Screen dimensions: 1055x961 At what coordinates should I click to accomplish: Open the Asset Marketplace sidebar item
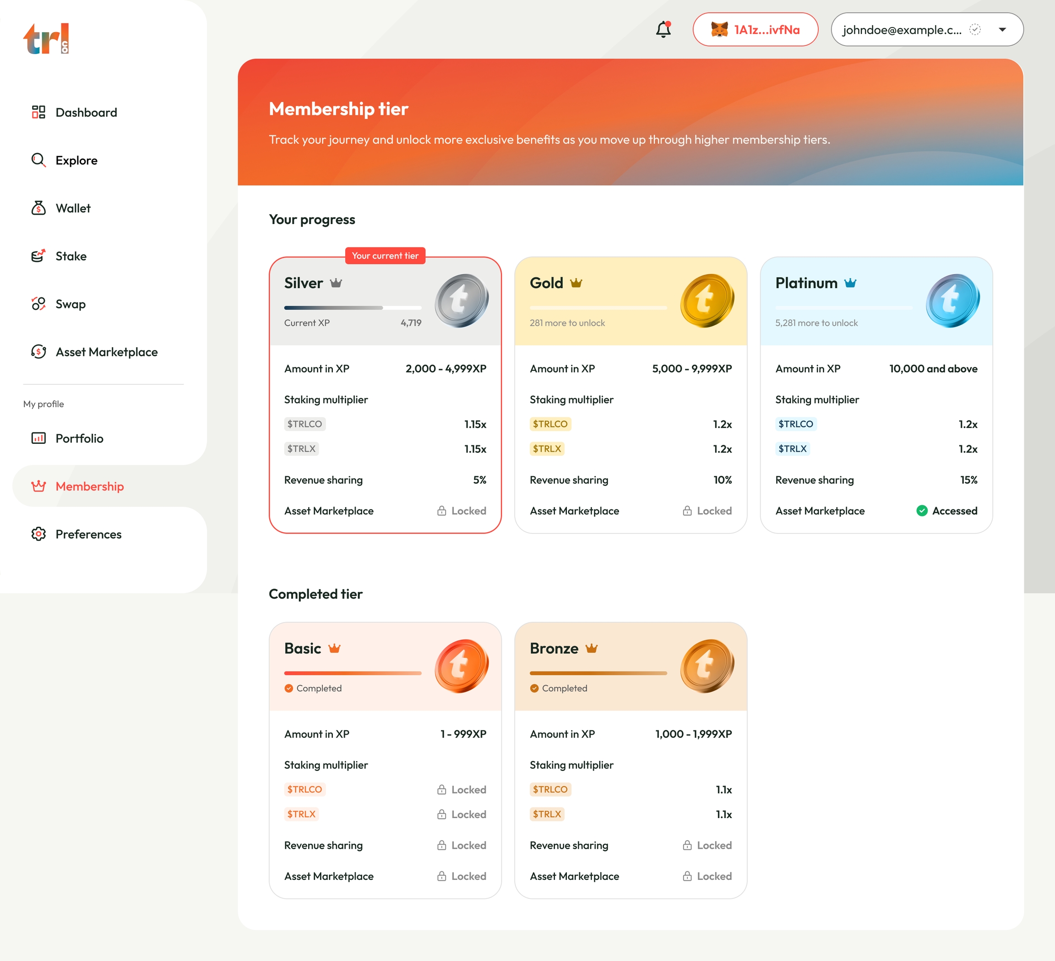click(x=106, y=352)
